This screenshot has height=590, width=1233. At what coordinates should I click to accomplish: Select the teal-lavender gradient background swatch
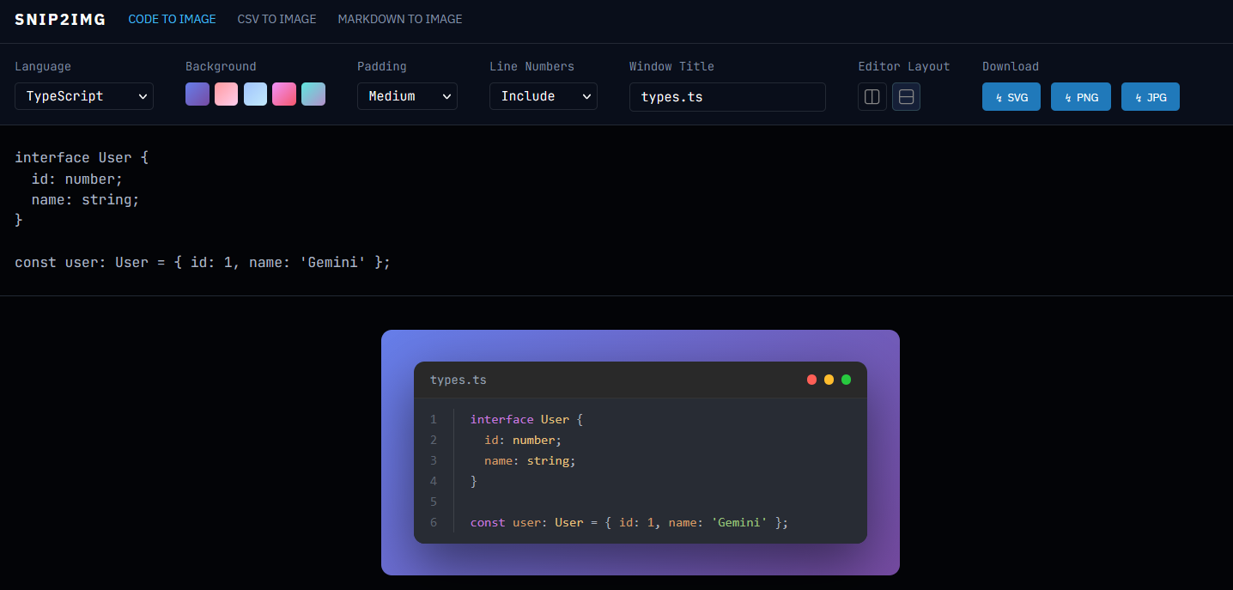tap(313, 94)
